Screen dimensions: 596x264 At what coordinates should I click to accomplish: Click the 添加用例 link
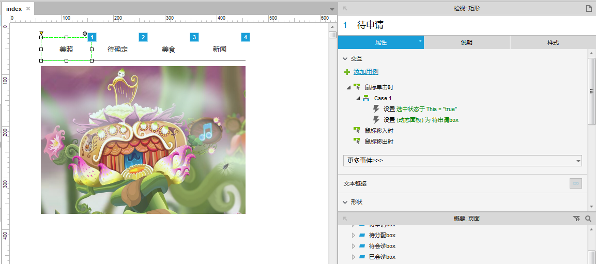tap(365, 72)
